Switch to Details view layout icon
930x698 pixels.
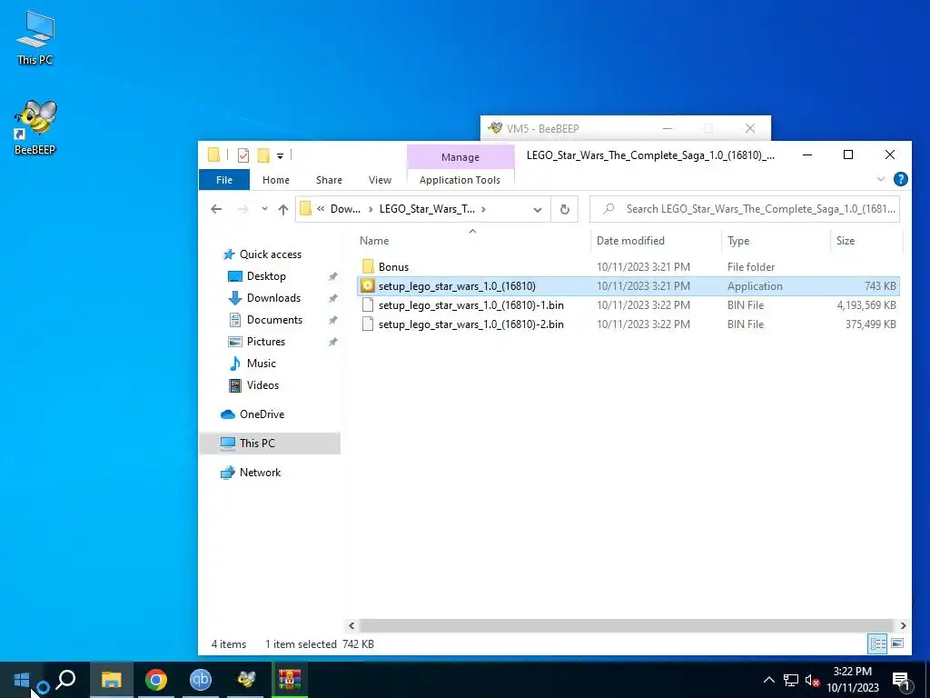point(878,643)
